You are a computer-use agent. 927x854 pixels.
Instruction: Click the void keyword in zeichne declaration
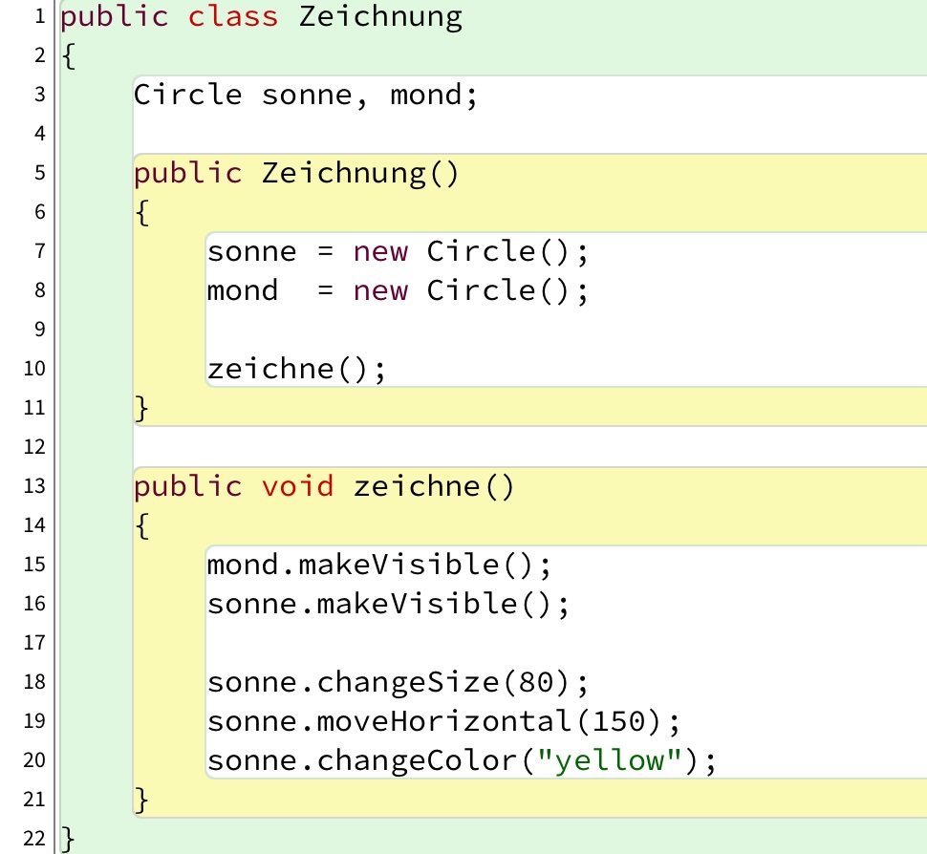297,487
